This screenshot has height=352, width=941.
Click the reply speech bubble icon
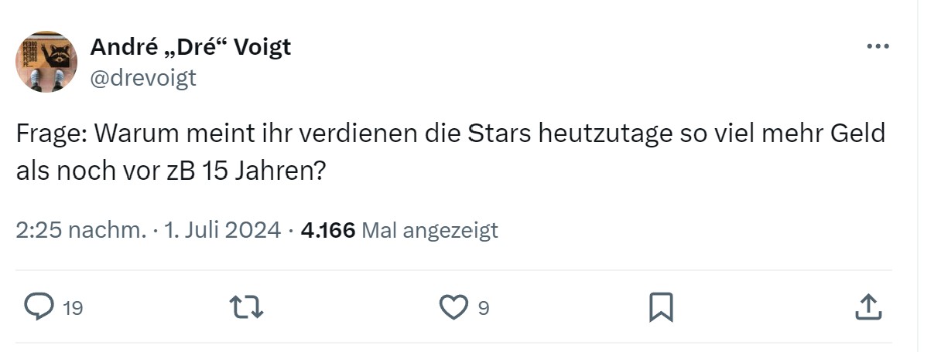coord(38,308)
